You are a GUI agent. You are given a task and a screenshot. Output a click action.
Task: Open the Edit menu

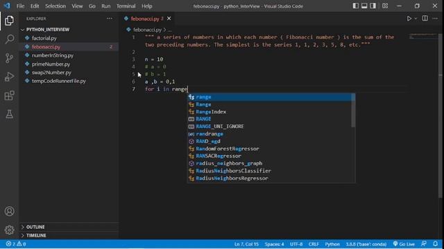35,6
